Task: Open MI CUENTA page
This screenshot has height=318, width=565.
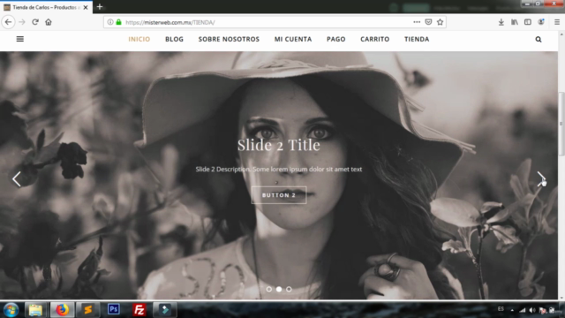Action: [293, 39]
